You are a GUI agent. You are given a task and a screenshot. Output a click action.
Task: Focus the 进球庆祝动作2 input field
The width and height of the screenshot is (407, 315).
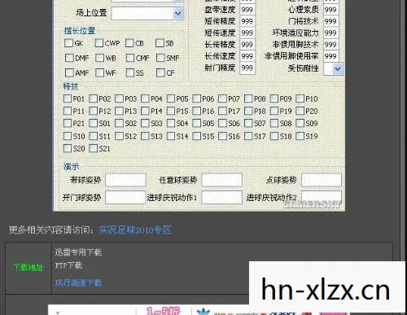tap(322, 197)
